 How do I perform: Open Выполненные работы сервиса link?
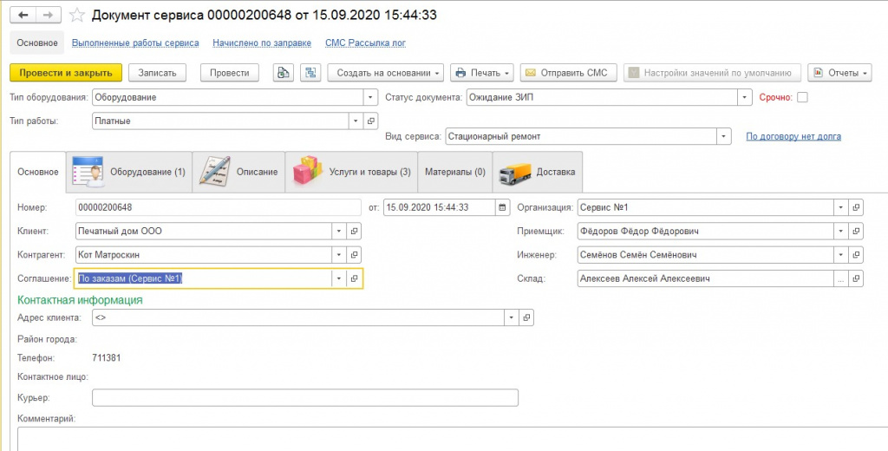tap(135, 43)
